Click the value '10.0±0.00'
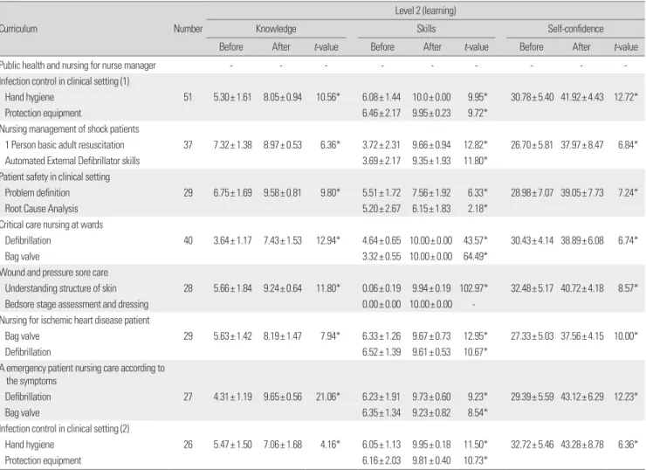This screenshot has height=470, width=646. click(x=431, y=97)
